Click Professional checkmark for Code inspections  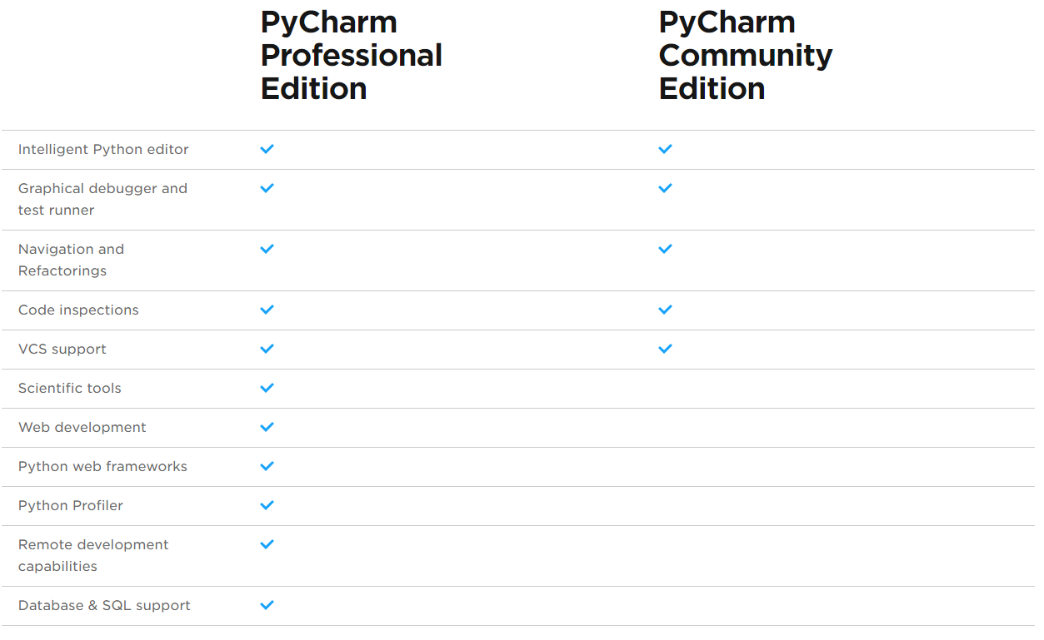(x=267, y=310)
